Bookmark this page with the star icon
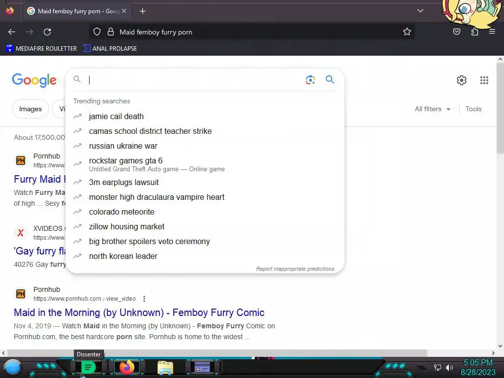Screen dimensions: 504x378 pyautogui.click(x=407, y=32)
